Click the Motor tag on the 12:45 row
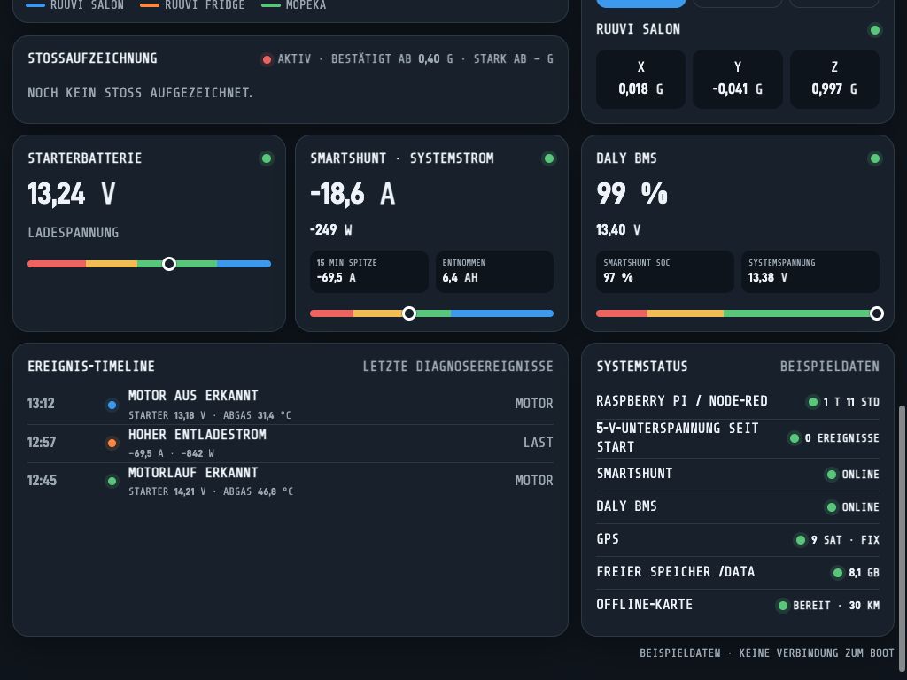907x680 pixels. pos(534,481)
